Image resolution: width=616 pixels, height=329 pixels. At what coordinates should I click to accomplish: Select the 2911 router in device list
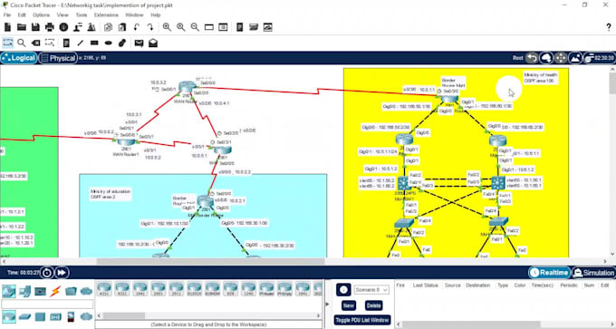177,289
